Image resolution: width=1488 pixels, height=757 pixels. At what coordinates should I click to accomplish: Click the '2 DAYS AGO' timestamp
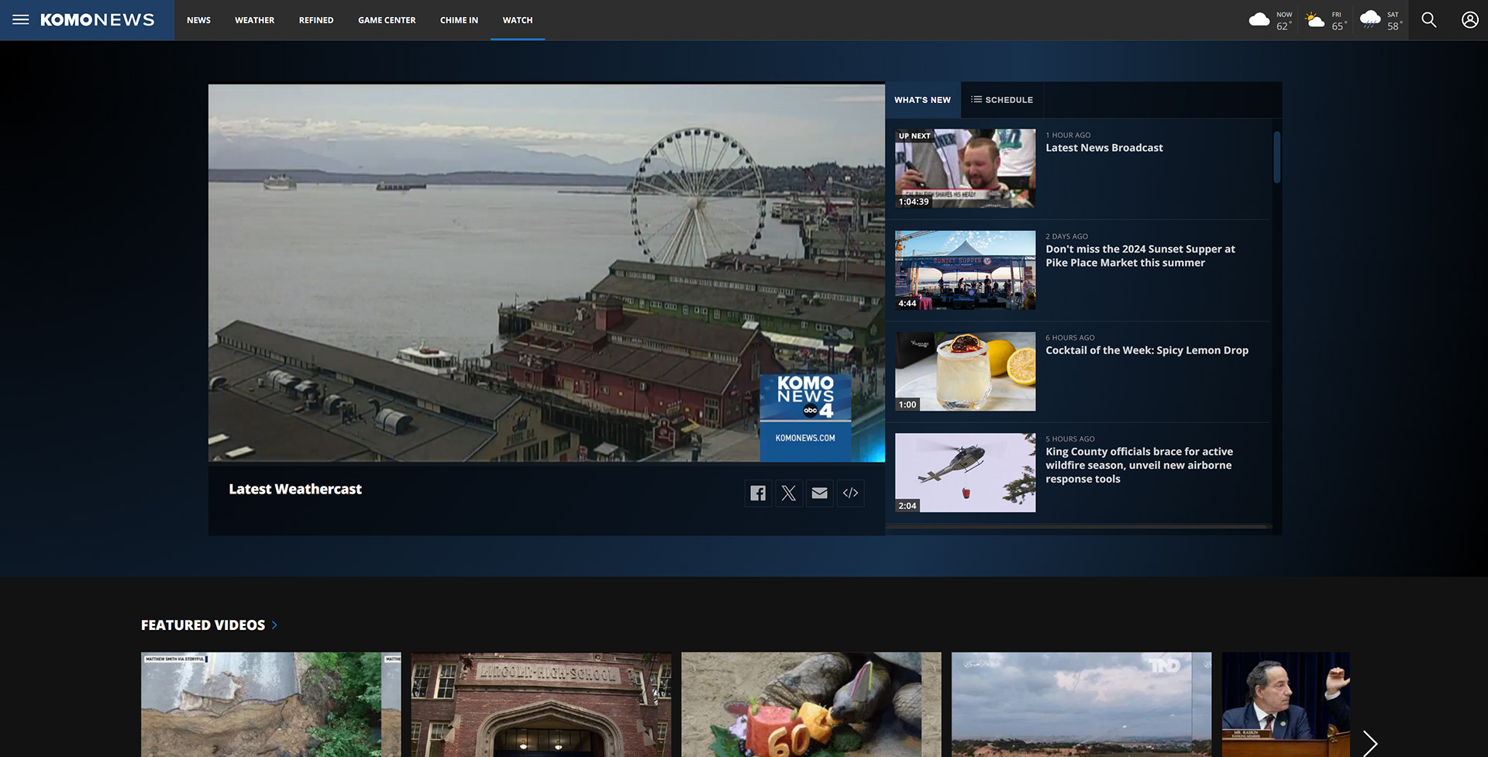[1066, 236]
